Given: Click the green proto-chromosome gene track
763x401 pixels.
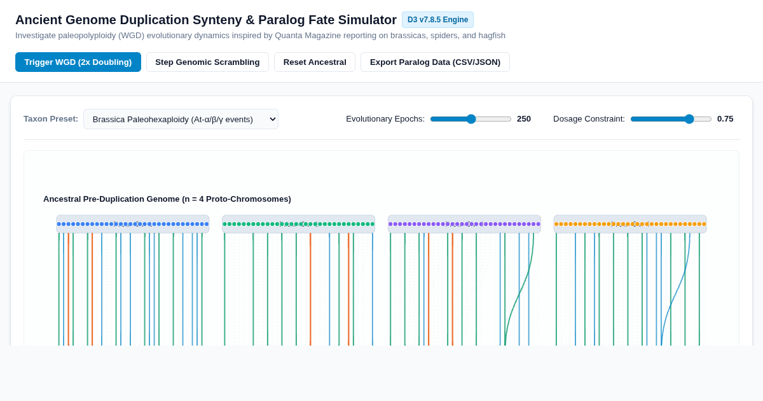Looking at the screenshot, I should click(x=298, y=224).
